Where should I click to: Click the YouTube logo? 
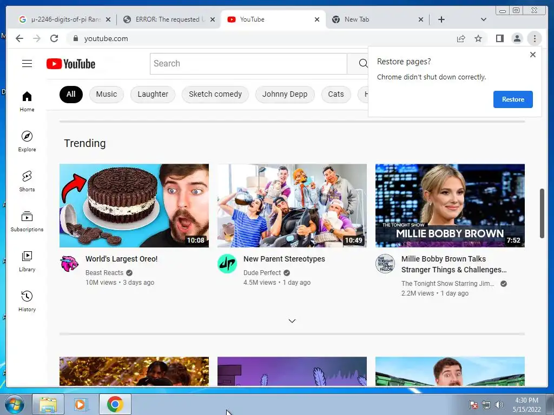pyautogui.click(x=71, y=64)
